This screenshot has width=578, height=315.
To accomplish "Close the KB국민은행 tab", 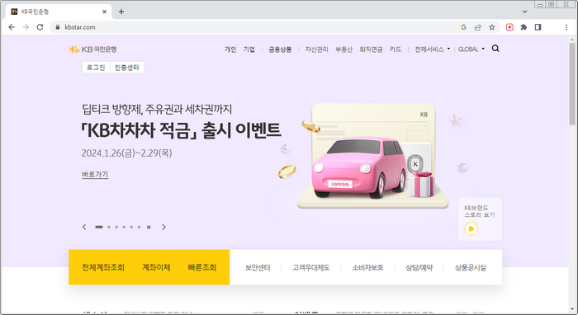I will pos(104,12).
